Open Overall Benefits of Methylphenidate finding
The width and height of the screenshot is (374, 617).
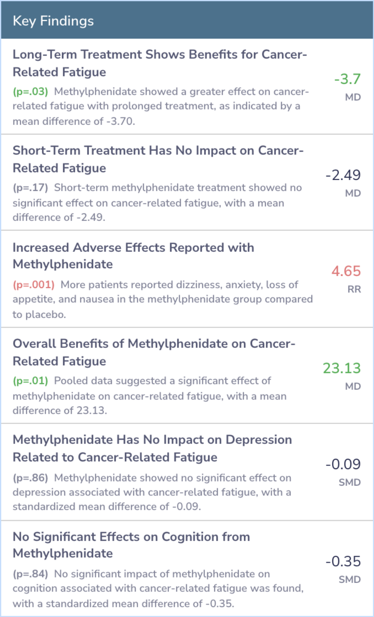[154, 352]
